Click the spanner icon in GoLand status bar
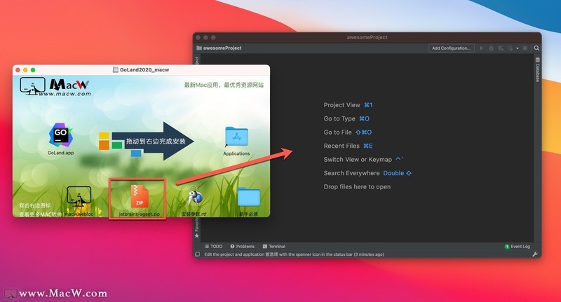The height and width of the screenshot is (302, 561). coord(535,254)
